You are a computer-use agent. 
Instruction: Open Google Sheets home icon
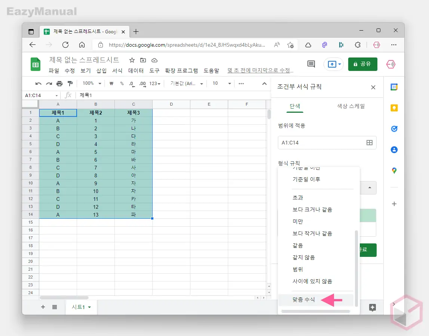[x=36, y=64]
